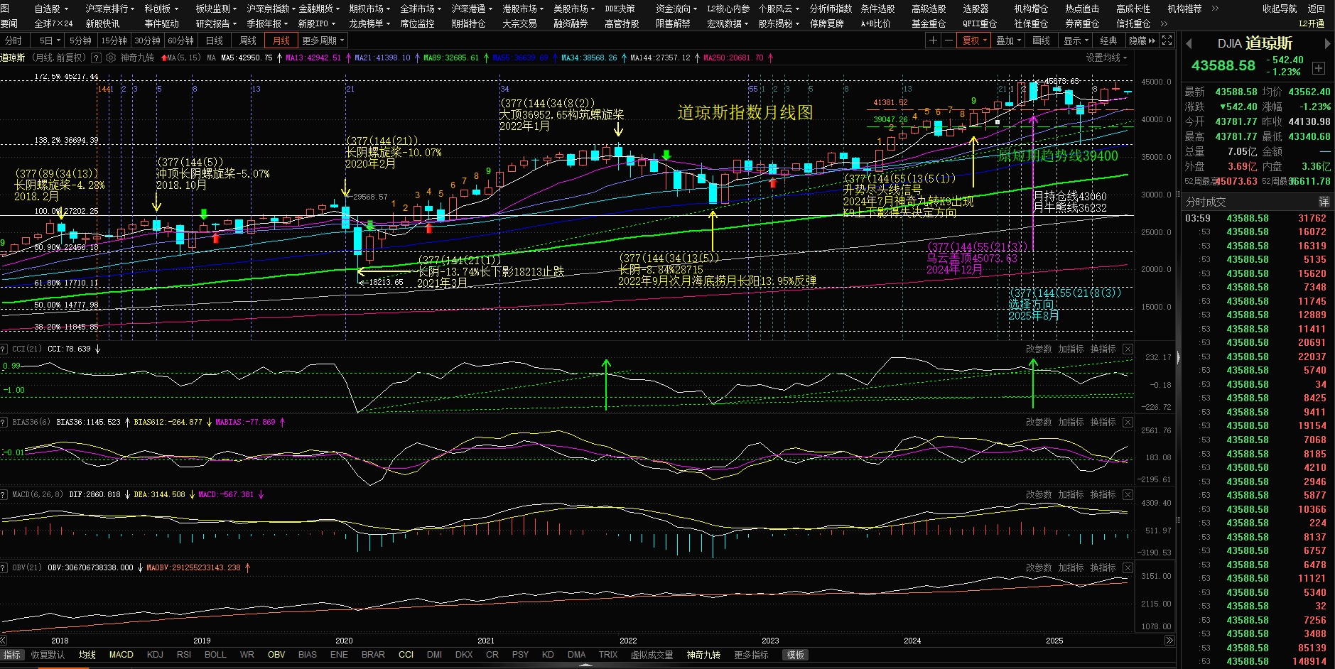
Task: Click 更多指标 more indicators button
Action: coord(751,655)
